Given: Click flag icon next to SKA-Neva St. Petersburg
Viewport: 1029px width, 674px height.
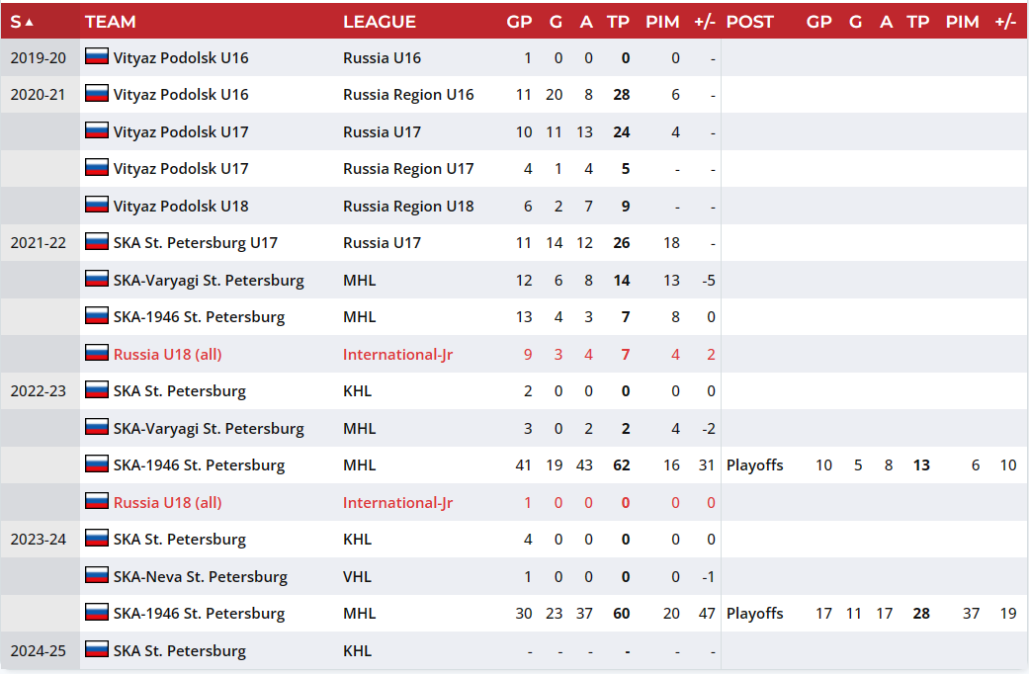Looking at the screenshot, I should point(97,575).
